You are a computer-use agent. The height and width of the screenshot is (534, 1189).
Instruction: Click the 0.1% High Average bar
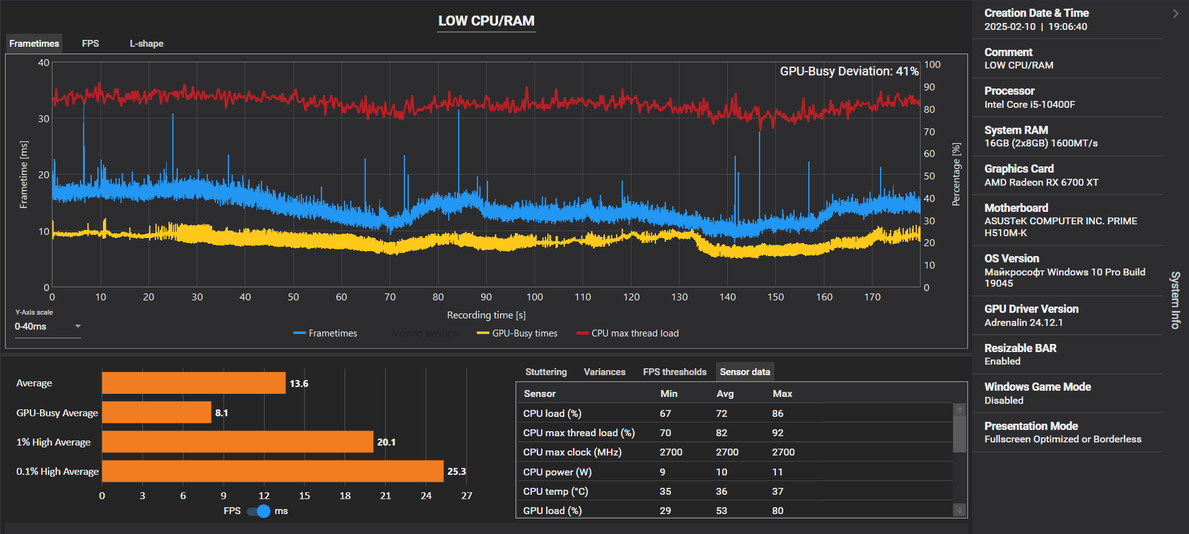273,471
